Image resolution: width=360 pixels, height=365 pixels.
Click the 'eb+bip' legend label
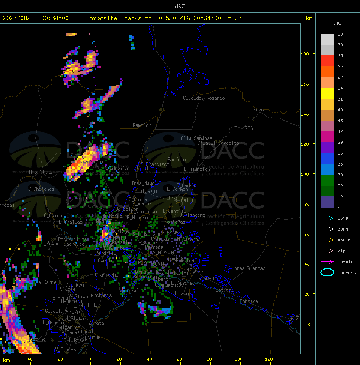345,262
